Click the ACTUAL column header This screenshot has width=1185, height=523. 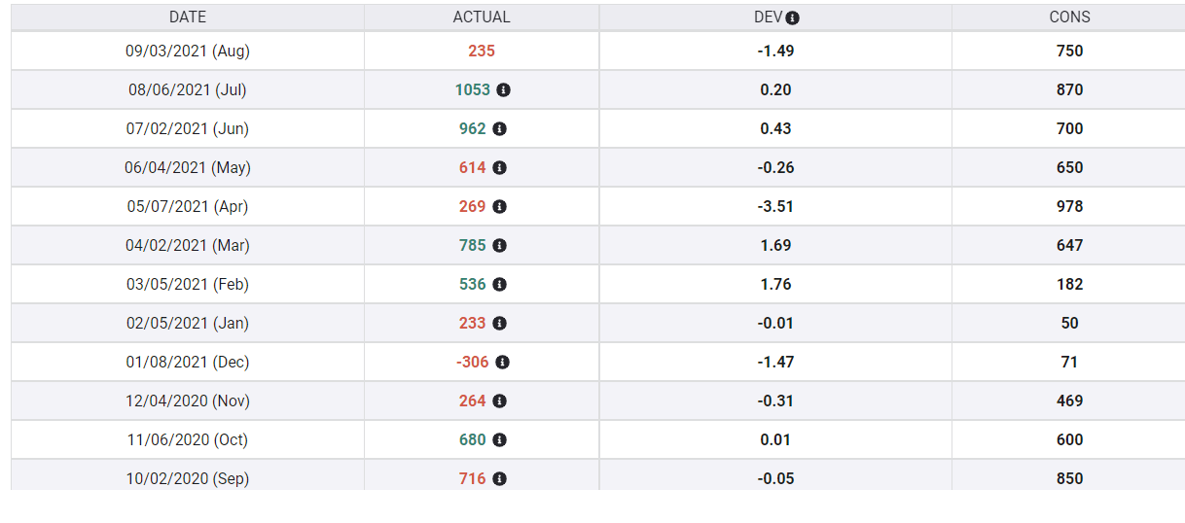[x=482, y=17]
